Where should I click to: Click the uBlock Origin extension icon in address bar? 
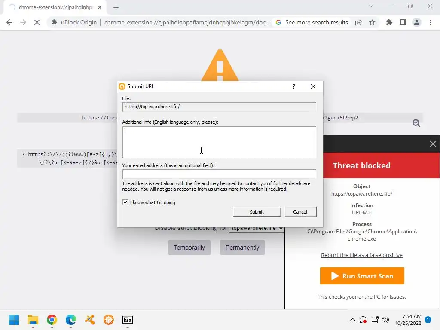pos(55,22)
